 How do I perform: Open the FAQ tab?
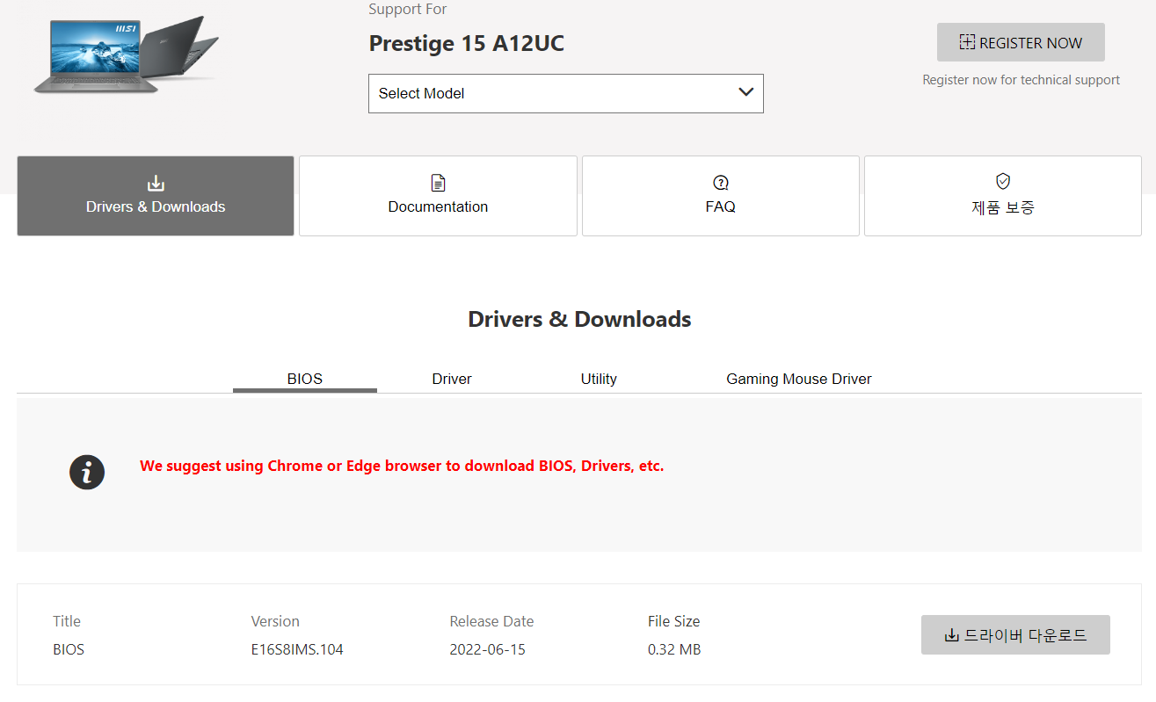(720, 196)
